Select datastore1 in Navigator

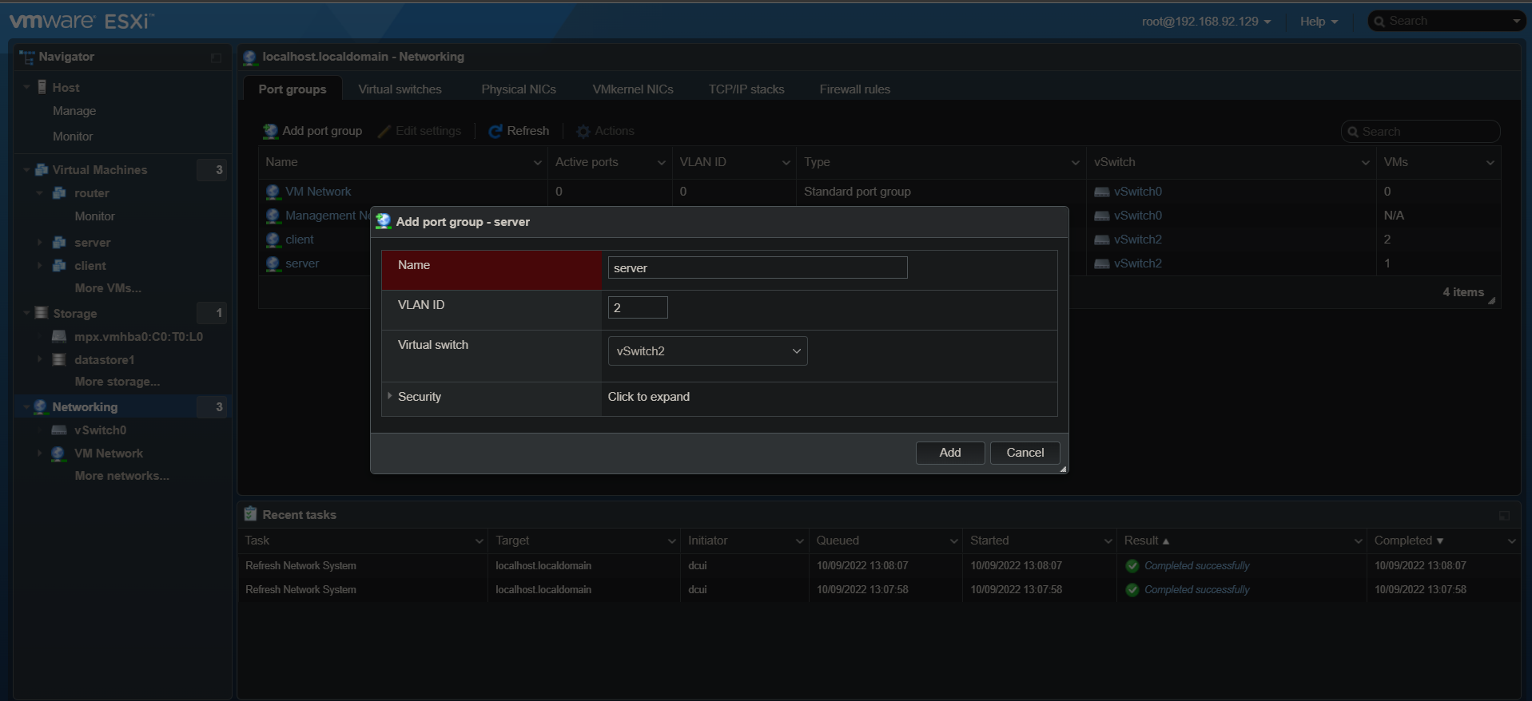coord(105,360)
